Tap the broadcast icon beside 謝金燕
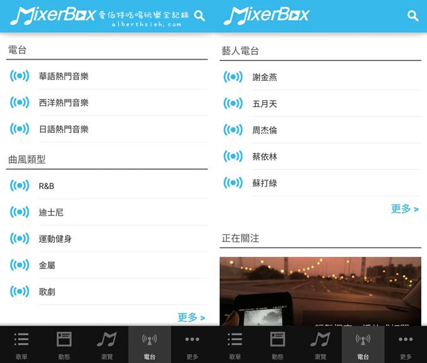The width and height of the screenshot is (427, 363). [x=233, y=77]
